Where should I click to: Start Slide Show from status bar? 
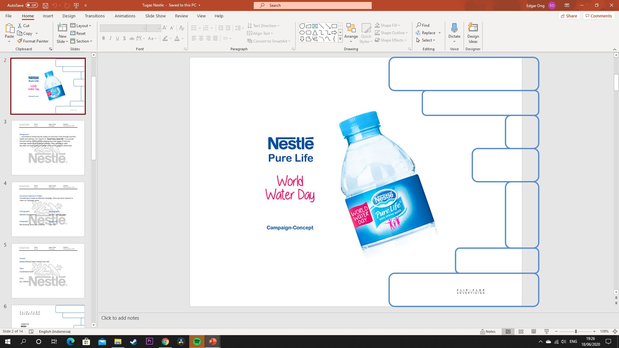tap(546, 332)
